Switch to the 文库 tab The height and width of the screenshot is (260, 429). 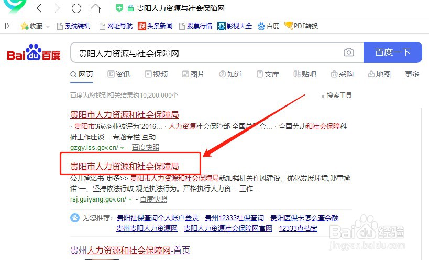pos(268,74)
